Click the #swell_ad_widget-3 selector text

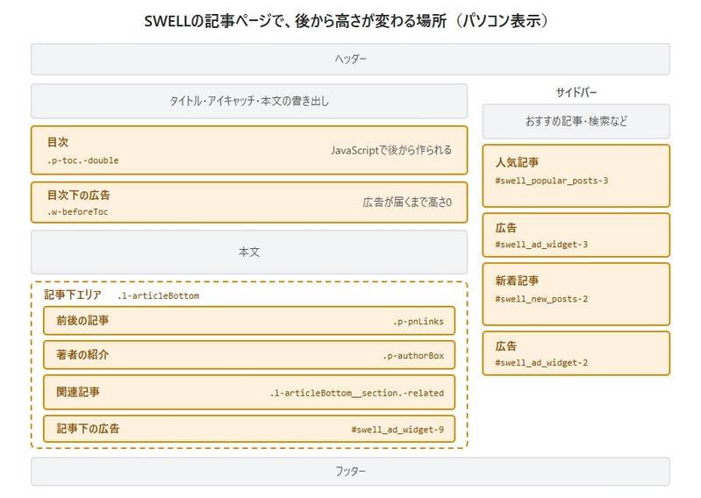tap(541, 245)
